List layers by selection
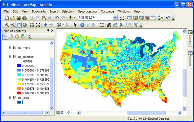194x122 pixels. [23, 37]
